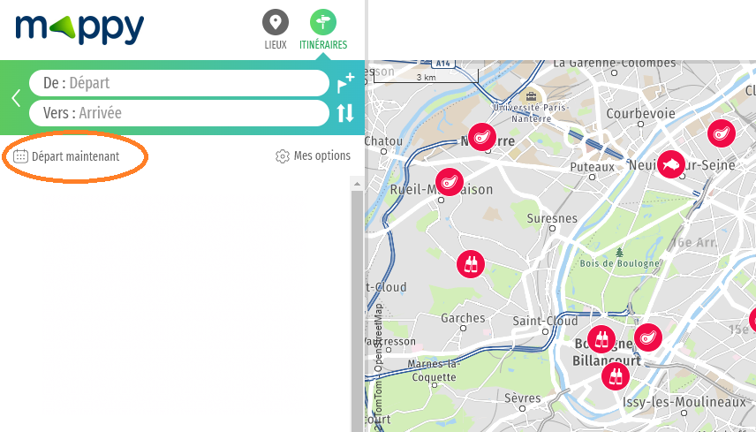
Task: Click the scrollbar up arrow in panel
Action: point(357,184)
